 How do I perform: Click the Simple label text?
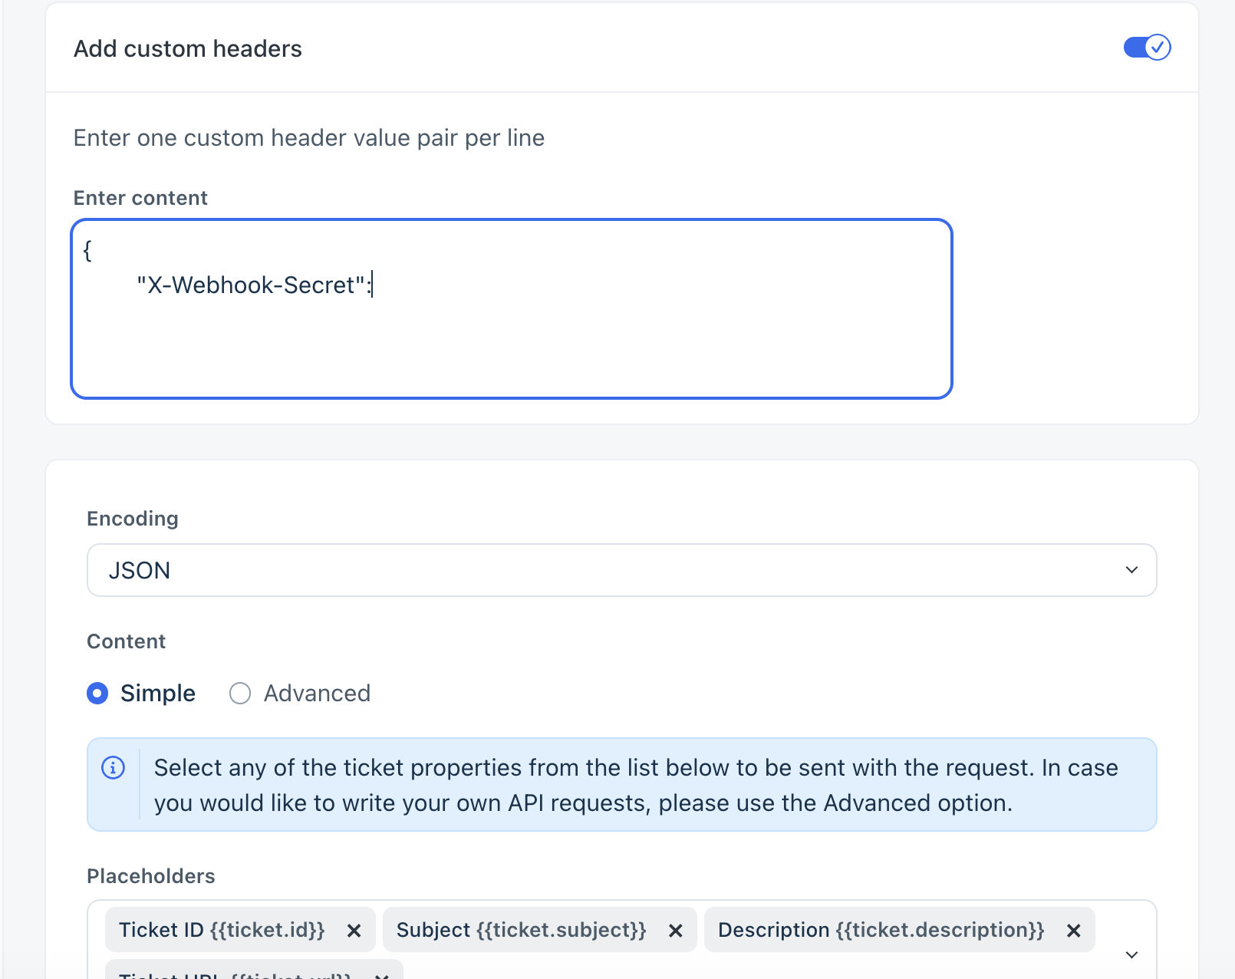(x=158, y=694)
